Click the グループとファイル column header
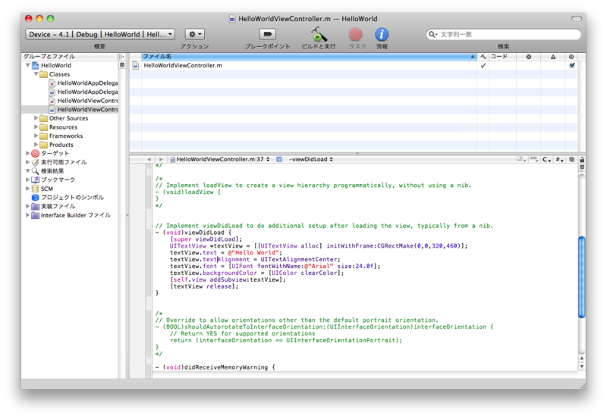The width and height of the screenshot is (607, 418). tap(70, 56)
